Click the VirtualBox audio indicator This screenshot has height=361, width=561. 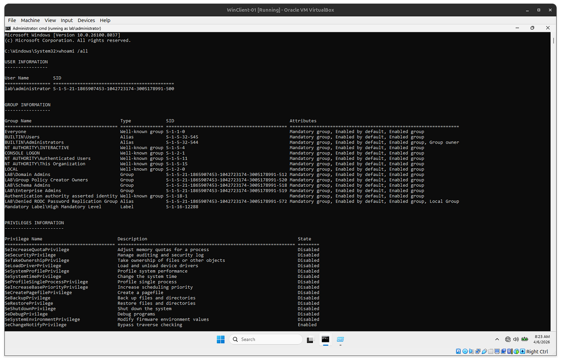point(471,351)
